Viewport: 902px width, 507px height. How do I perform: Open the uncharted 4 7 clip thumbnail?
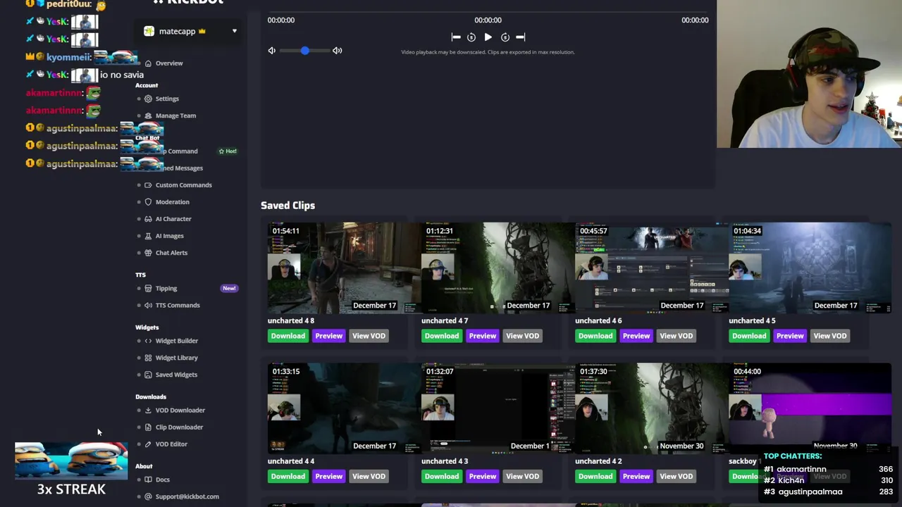pos(497,268)
